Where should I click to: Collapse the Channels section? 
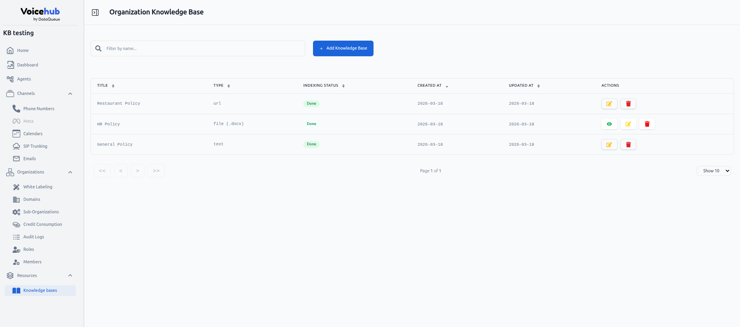point(70,94)
